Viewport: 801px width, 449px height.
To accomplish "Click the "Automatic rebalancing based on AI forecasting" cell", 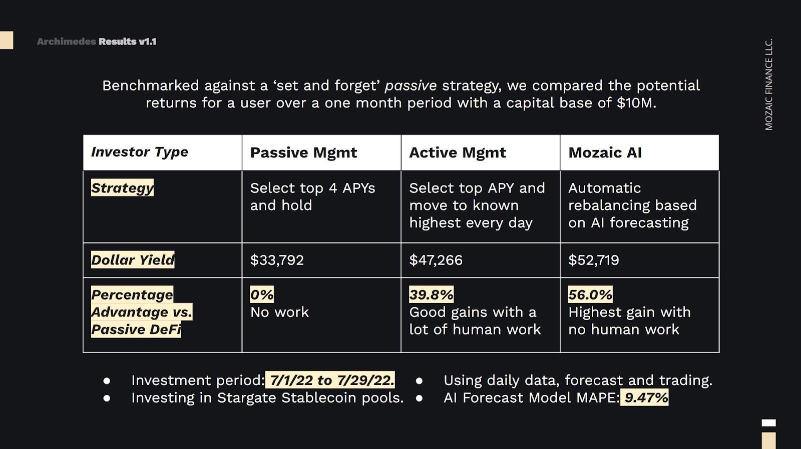I will [x=632, y=205].
